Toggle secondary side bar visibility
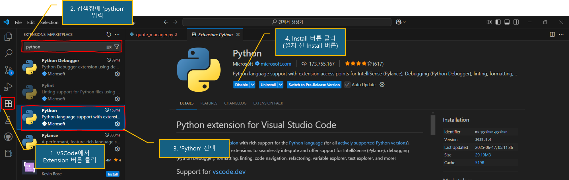Screen dimensions: 569x180 tap(516, 22)
